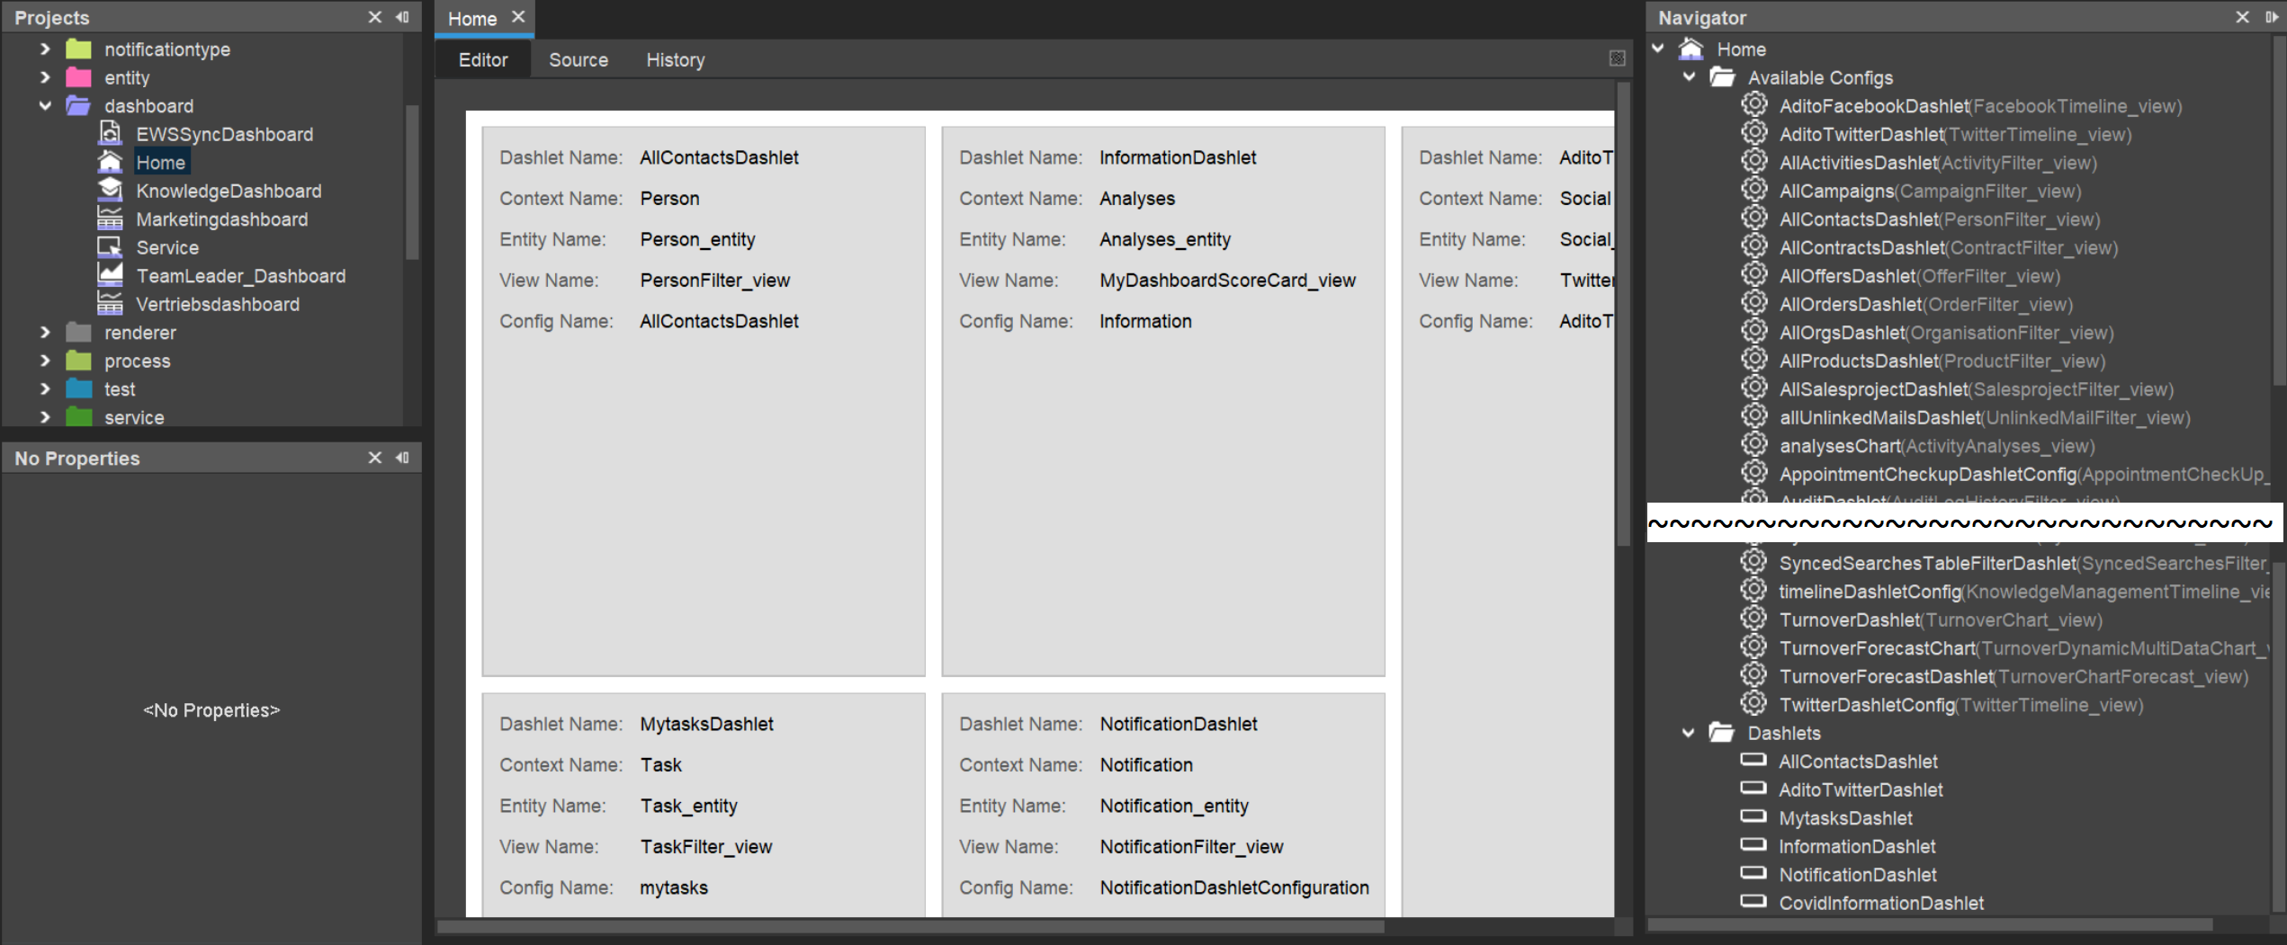The image size is (2287, 945).
Task: Select the TeamLeader_Dashboard icon
Action: [110, 275]
